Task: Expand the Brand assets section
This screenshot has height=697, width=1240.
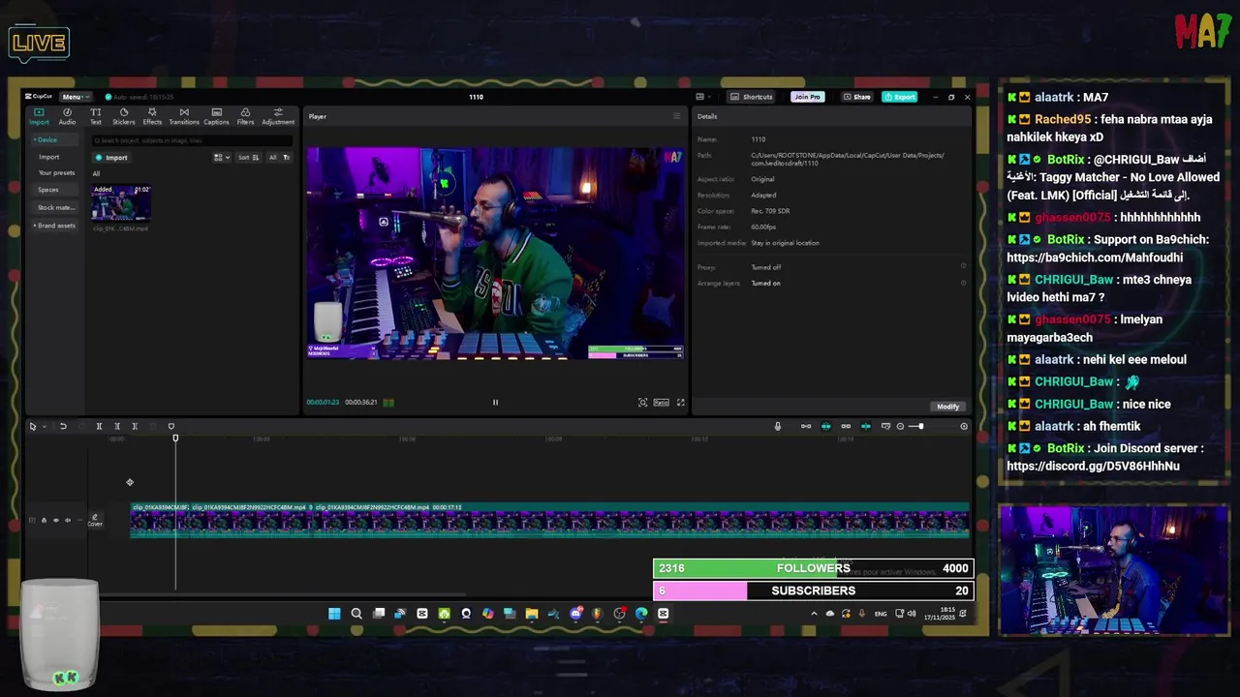Action: [54, 226]
